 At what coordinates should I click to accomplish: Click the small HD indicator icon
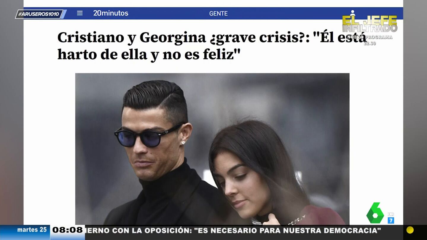[391, 214]
